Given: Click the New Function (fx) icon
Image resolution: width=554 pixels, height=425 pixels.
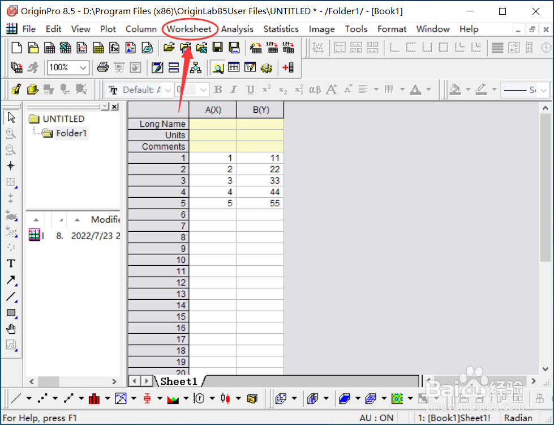Looking at the screenshot, I should click(114, 48).
